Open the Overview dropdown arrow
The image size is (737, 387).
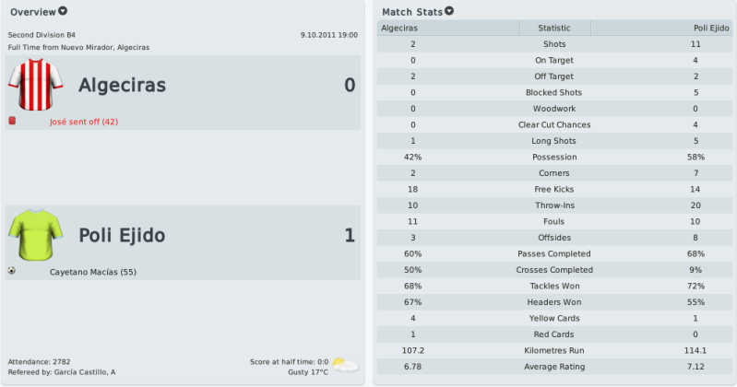coord(63,11)
